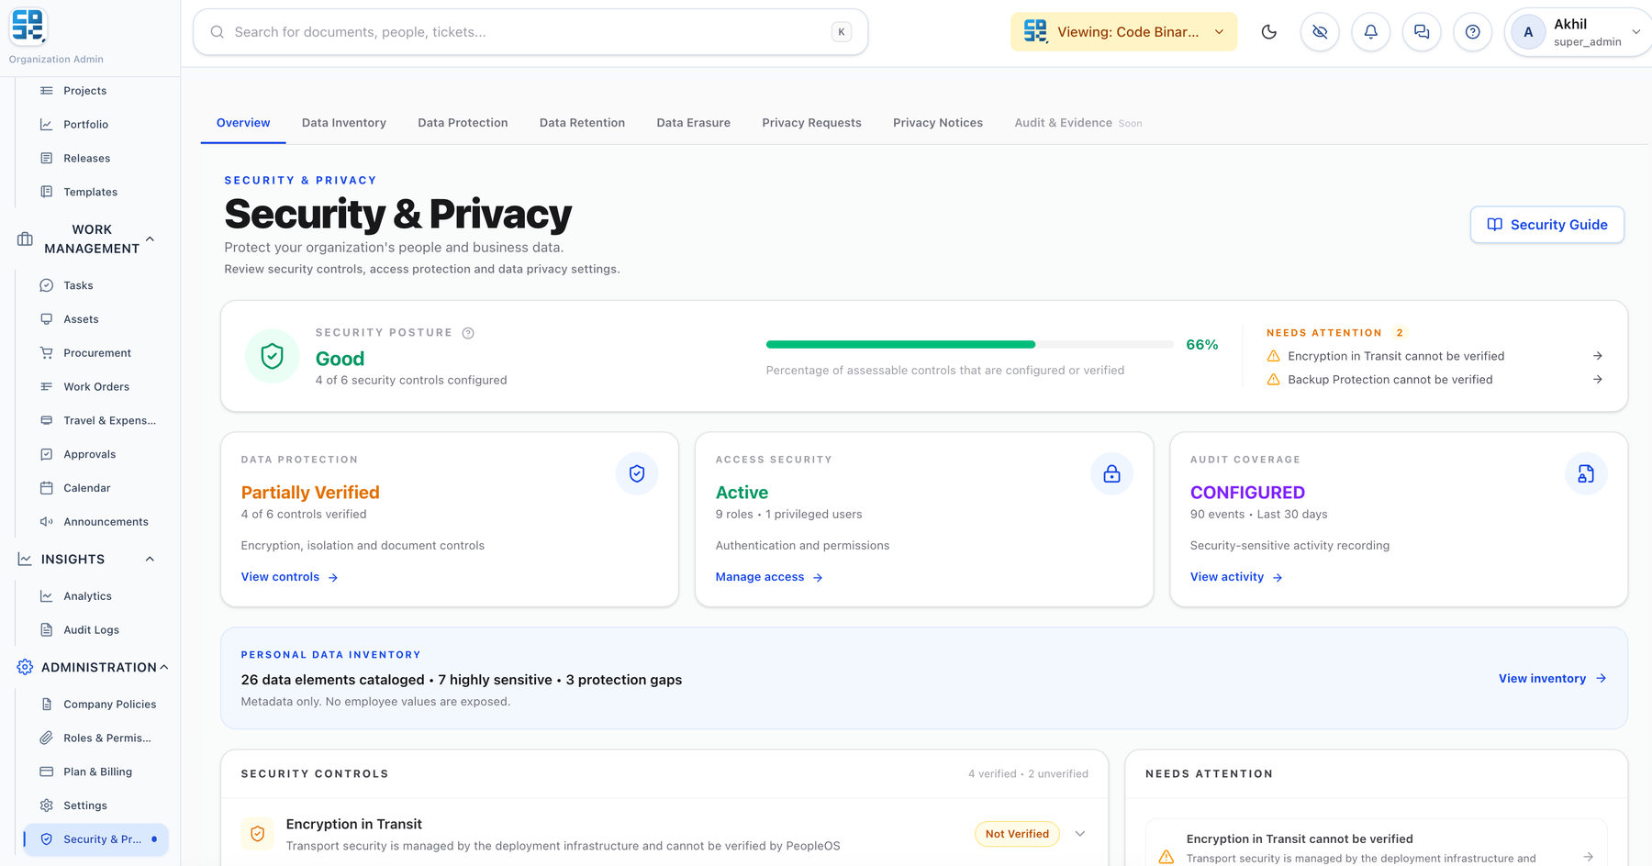The height and width of the screenshot is (866, 1652).
Task: Open the Akhil user account menu
Action: click(x=1579, y=32)
